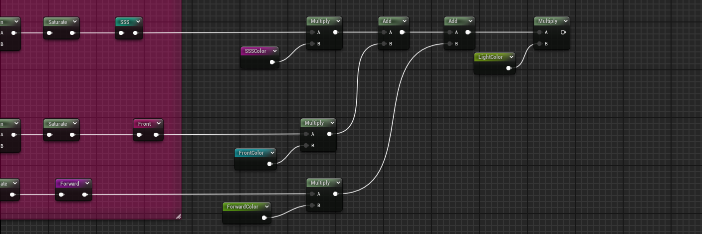Click the output pin of LightColor node

pos(509,68)
